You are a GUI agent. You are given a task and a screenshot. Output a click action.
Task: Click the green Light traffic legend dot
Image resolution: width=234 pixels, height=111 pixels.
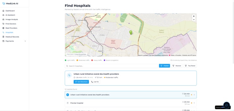click(66, 60)
